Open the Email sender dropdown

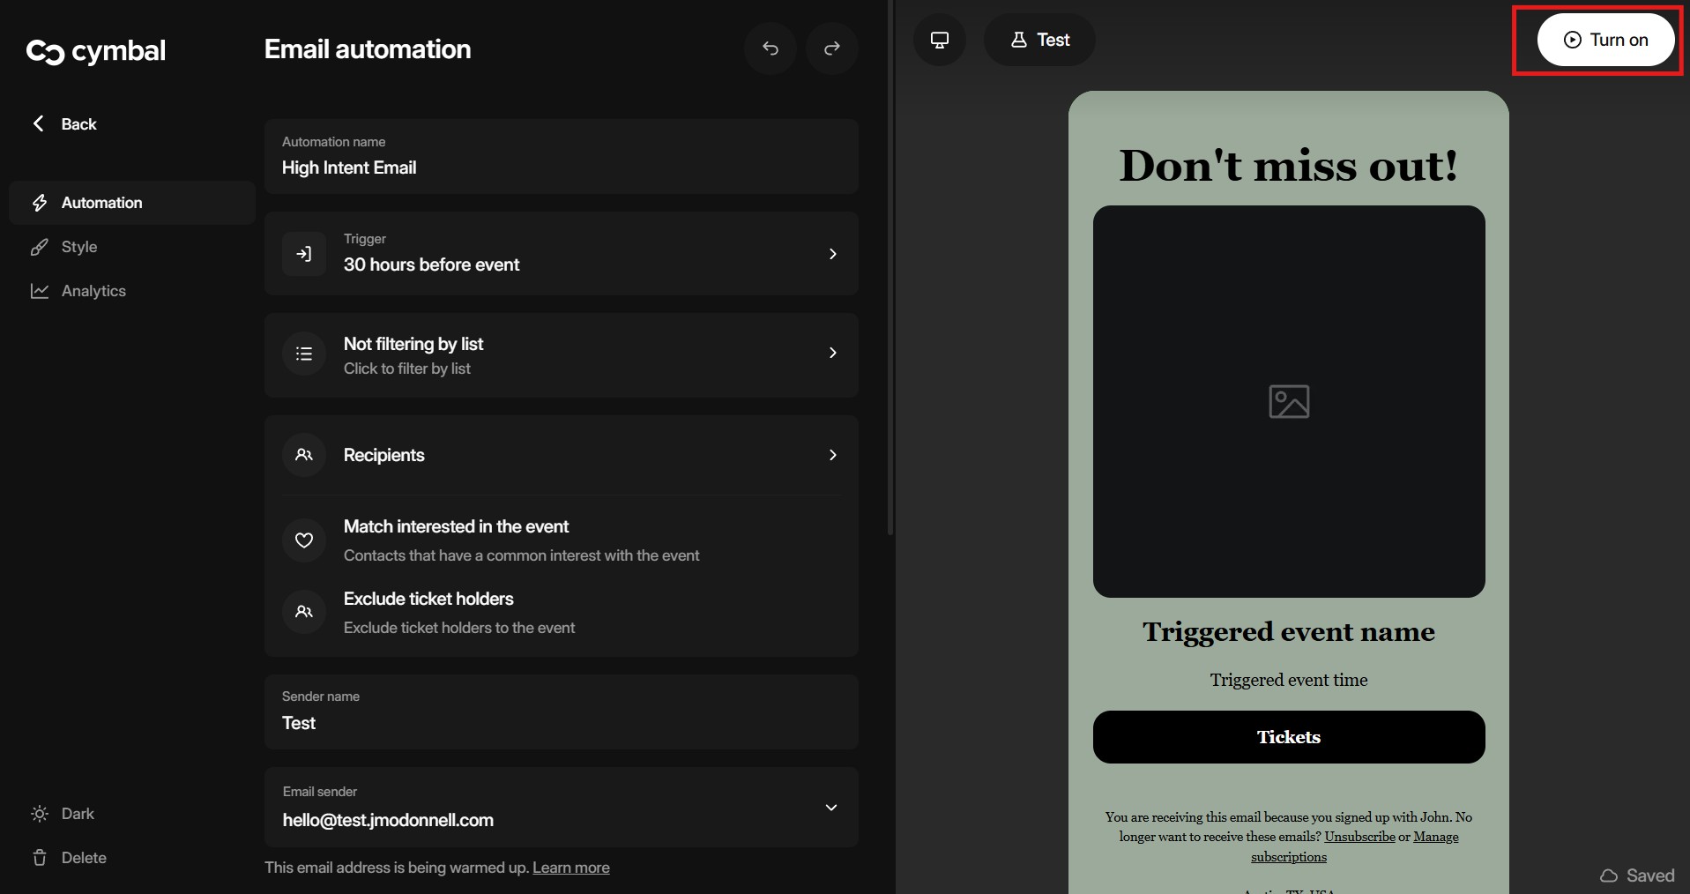[830, 808]
